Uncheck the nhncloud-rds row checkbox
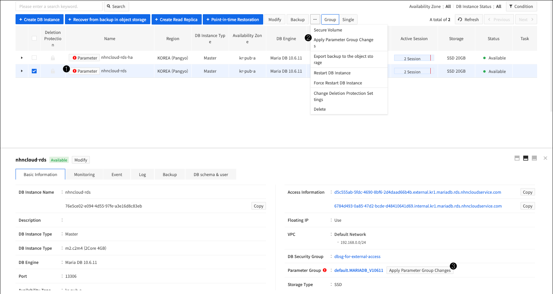 (x=34, y=71)
